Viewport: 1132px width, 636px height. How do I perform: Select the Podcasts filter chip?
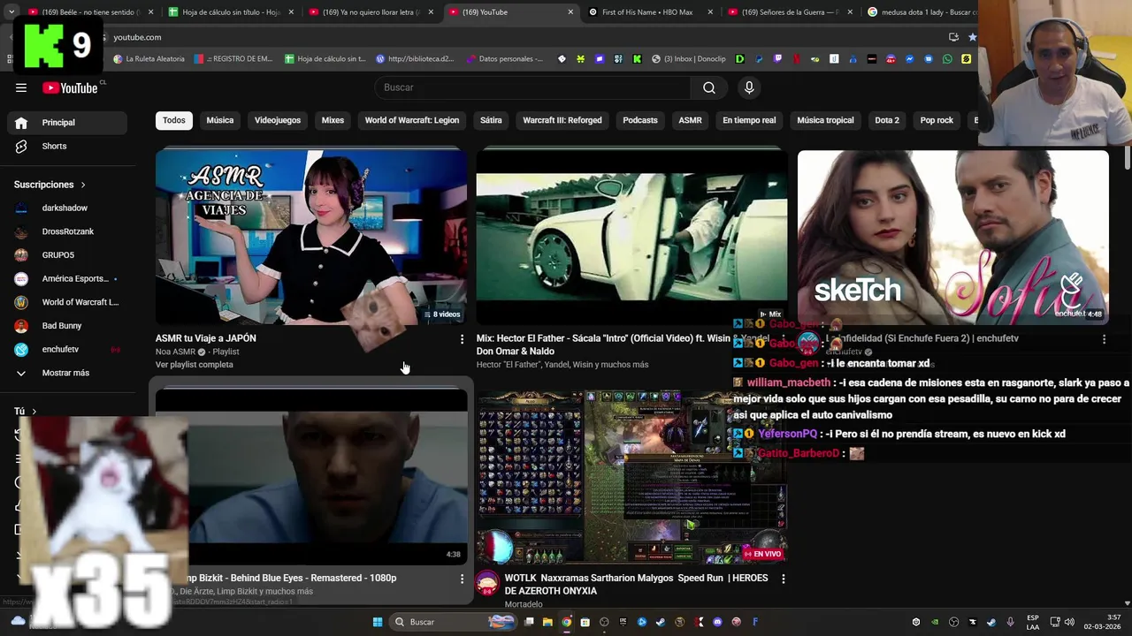pos(640,120)
